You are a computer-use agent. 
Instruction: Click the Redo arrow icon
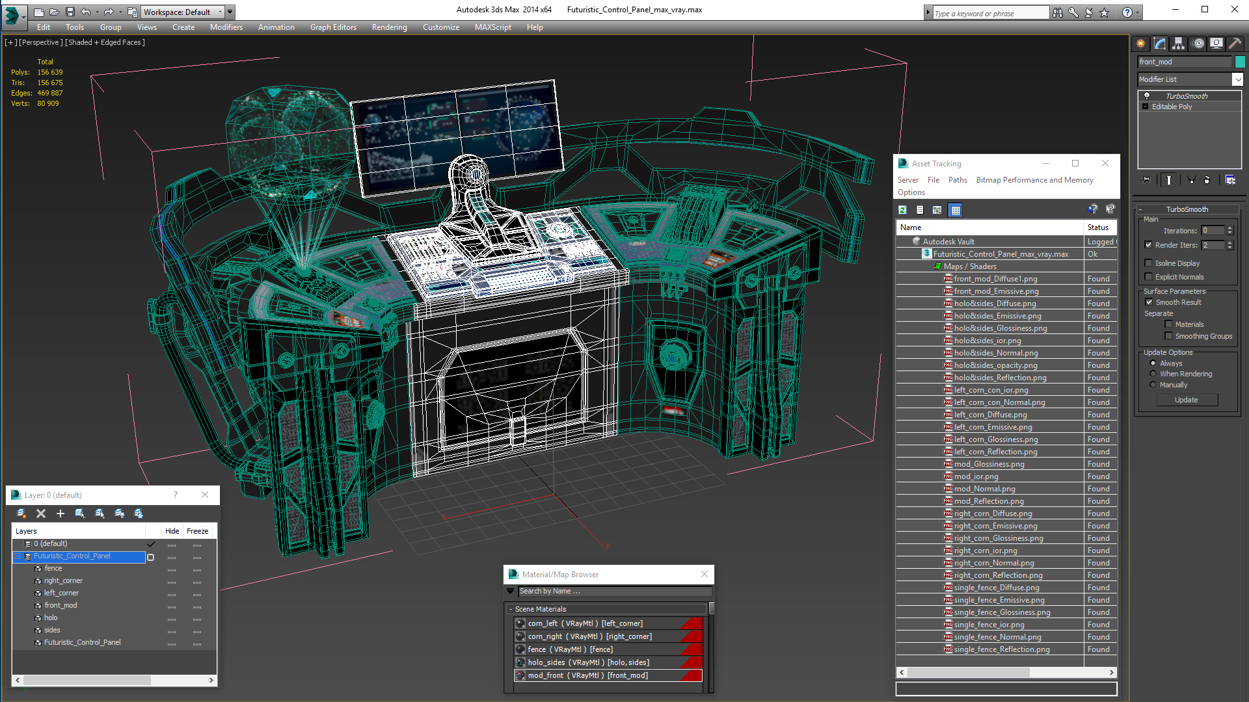[109, 12]
